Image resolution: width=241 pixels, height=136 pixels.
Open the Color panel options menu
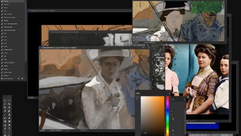coord(169,93)
